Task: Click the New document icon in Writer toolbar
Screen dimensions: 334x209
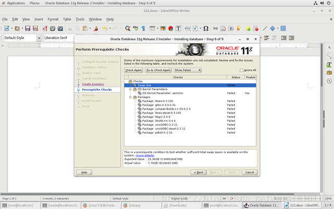Action: (7, 28)
